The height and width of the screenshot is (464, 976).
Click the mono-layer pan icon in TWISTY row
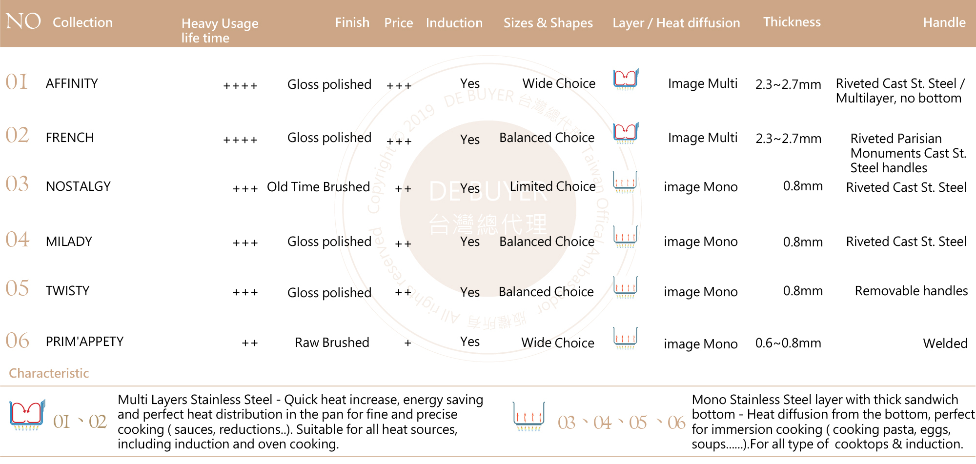tap(625, 287)
